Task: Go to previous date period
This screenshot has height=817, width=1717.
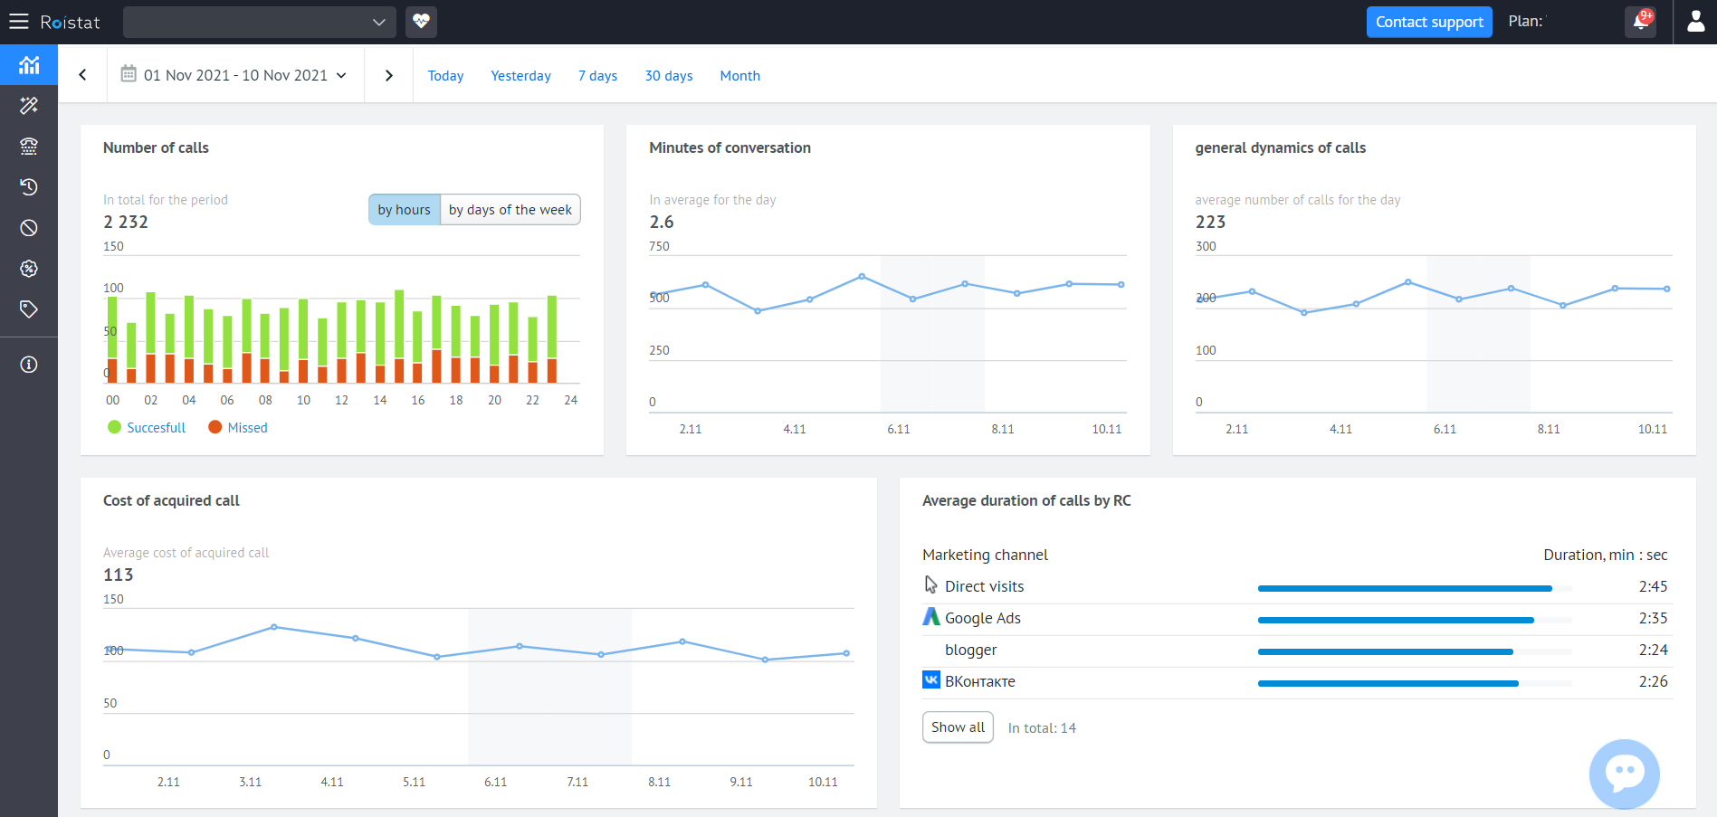Action: [x=82, y=75]
